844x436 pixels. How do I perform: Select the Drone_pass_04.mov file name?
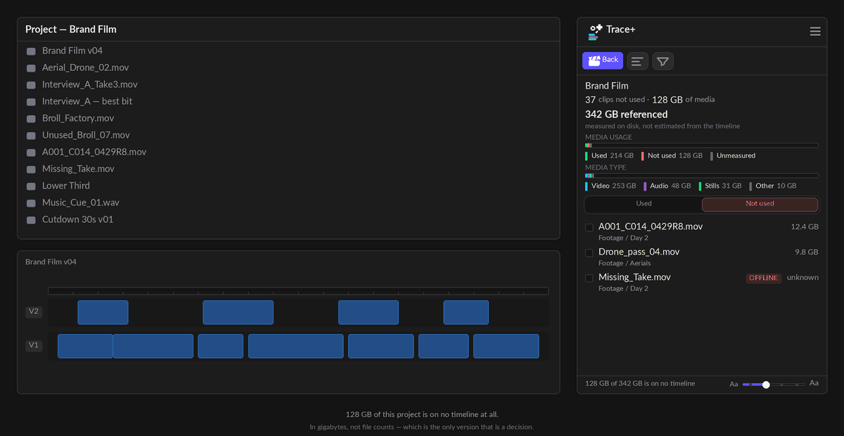639,252
